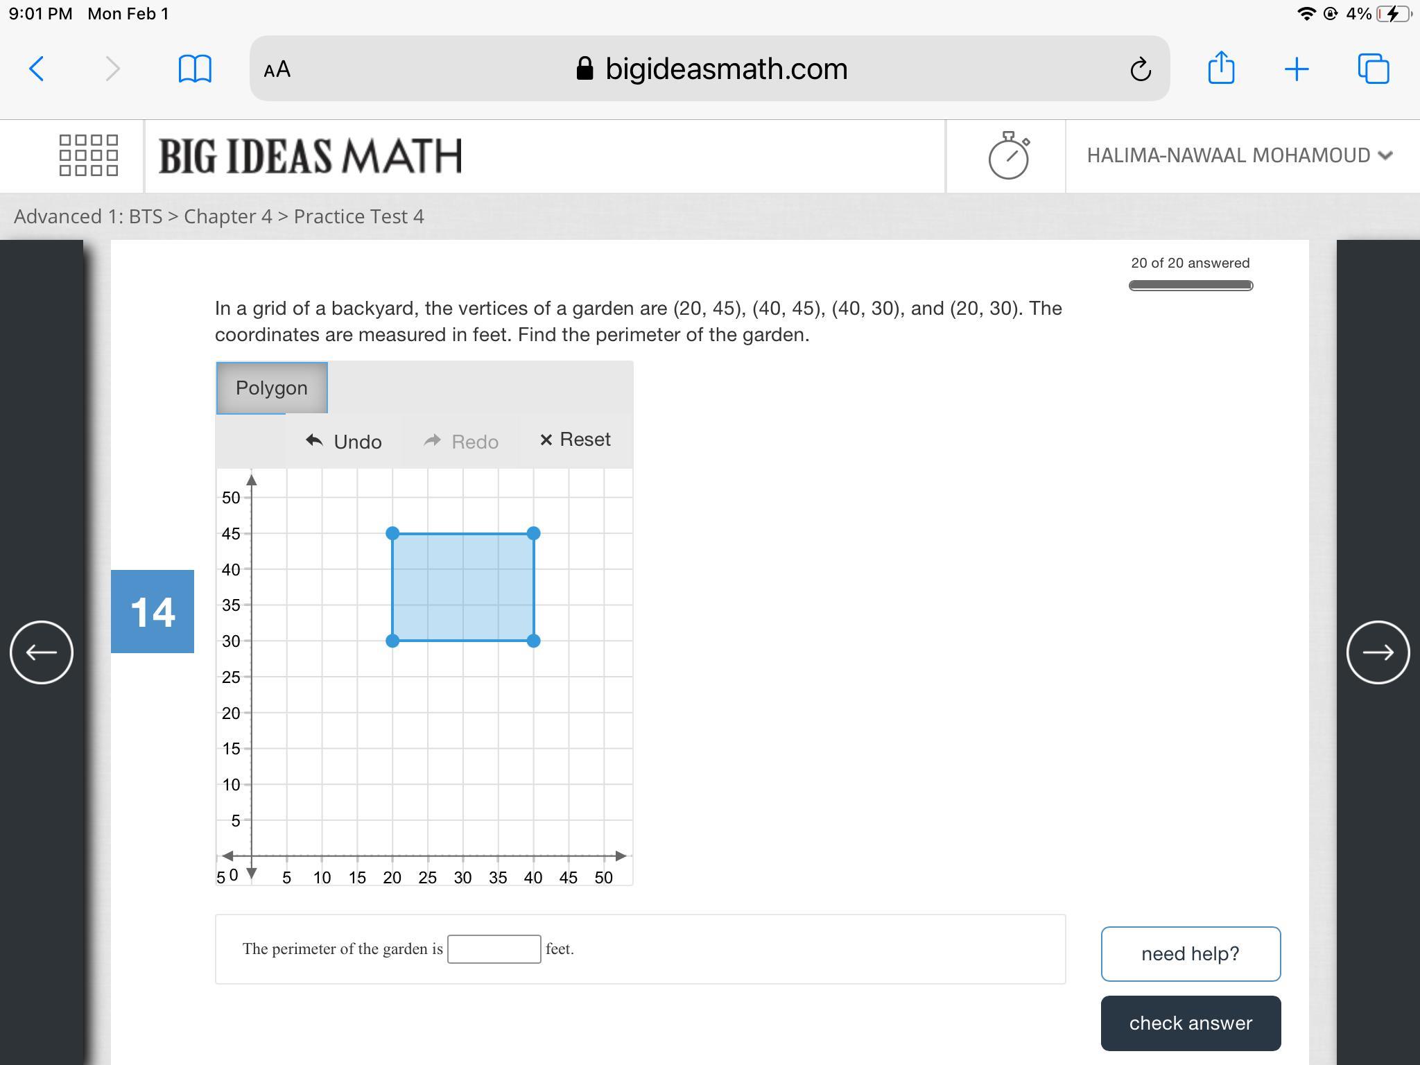Viewport: 1420px width, 1065px height.
Task: Go to previous question arrow
Action: click(42, 652)
